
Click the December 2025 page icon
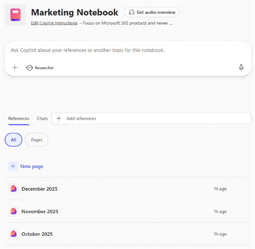pyautogui.click(x=13, y=189)
